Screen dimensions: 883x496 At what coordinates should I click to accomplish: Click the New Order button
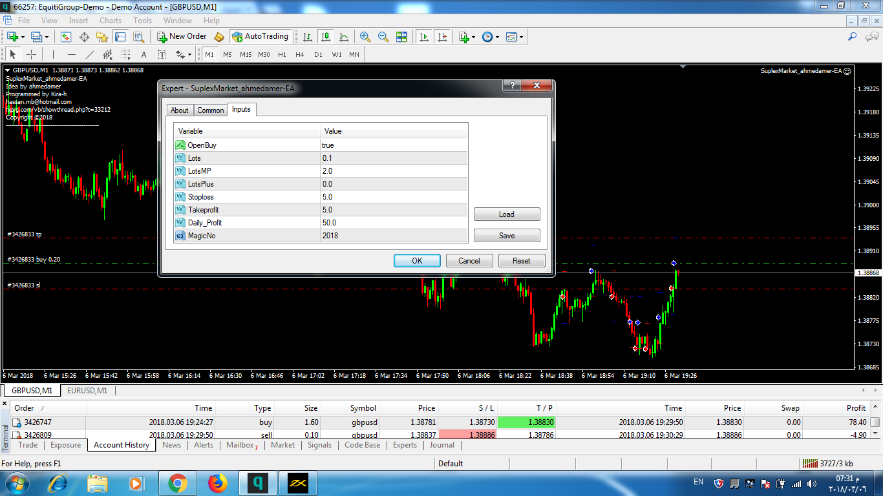pyautogui.click(x=182, y=37)
